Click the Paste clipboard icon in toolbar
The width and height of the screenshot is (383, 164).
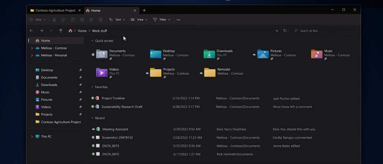(x=73, y=20)
